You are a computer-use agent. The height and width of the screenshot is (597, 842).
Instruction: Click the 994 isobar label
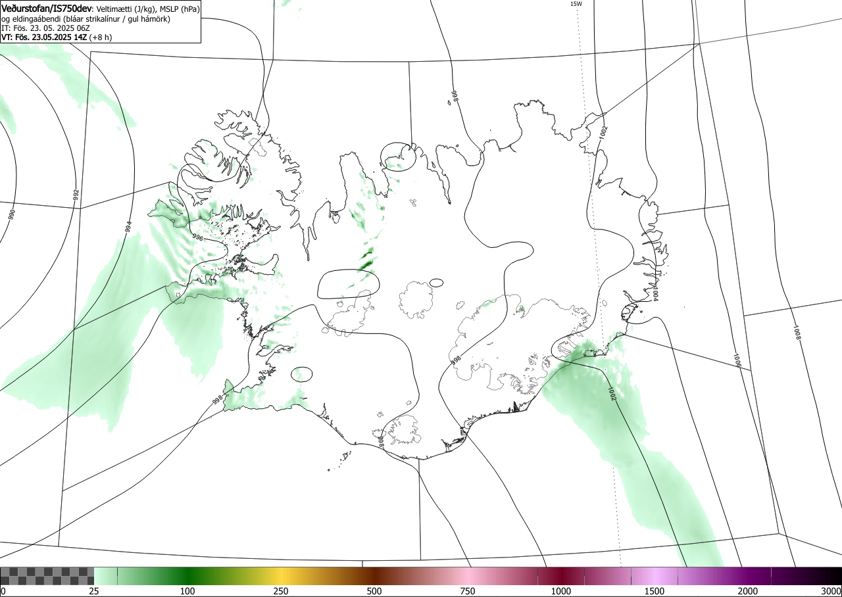tap(128, 227)
